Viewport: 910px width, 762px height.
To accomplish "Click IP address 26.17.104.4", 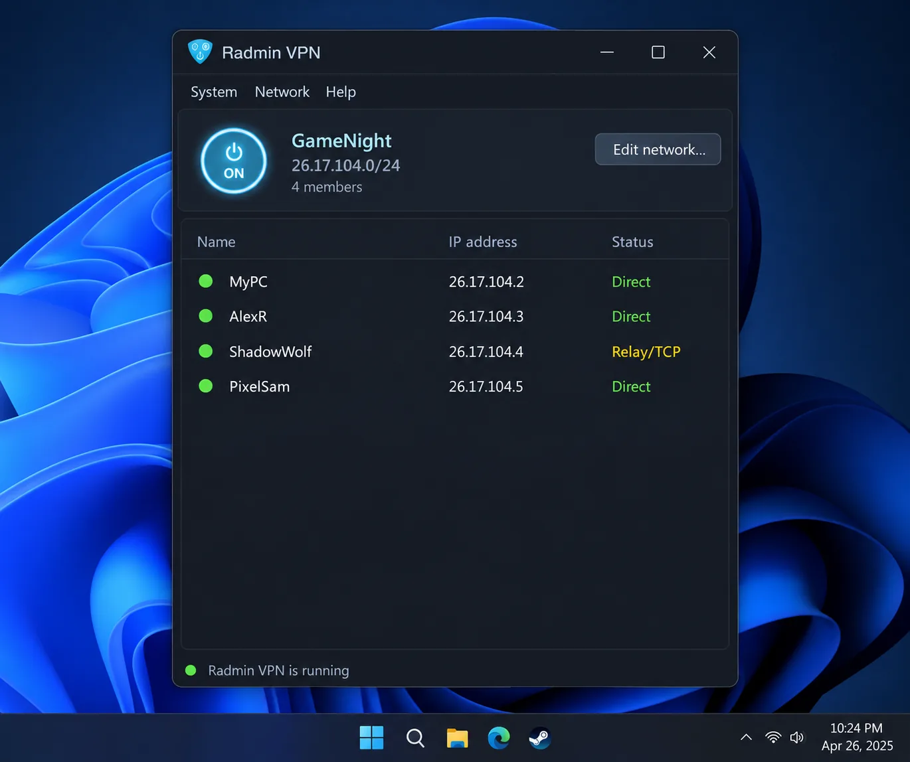I will (x=486, y=352).
